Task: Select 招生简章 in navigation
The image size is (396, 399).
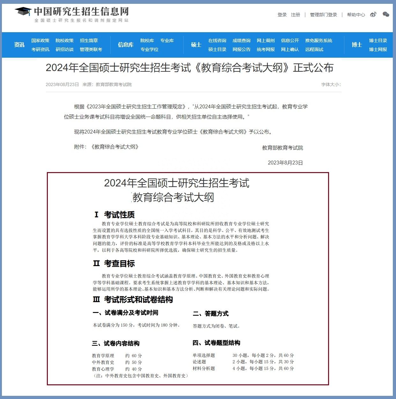Action: tap(89, 40)
